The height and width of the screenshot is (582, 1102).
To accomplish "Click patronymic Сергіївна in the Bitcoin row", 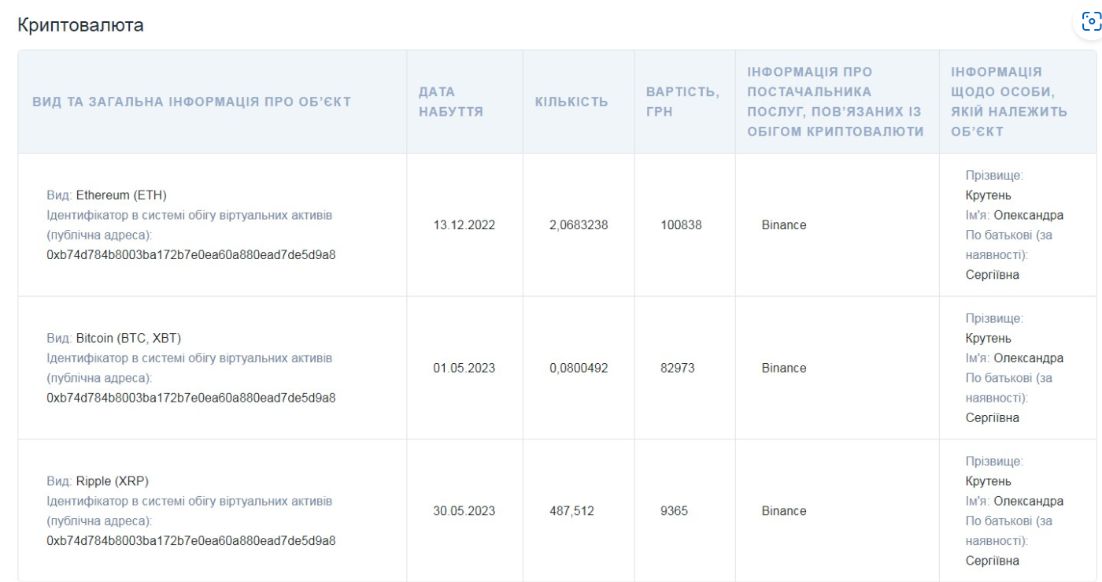I will click(x=993, y=418).
